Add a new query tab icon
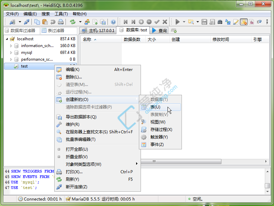The image size is (274, 206). point(174,31)
